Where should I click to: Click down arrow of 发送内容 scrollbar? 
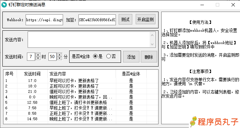pyautogui.click(x=152, y=44)
